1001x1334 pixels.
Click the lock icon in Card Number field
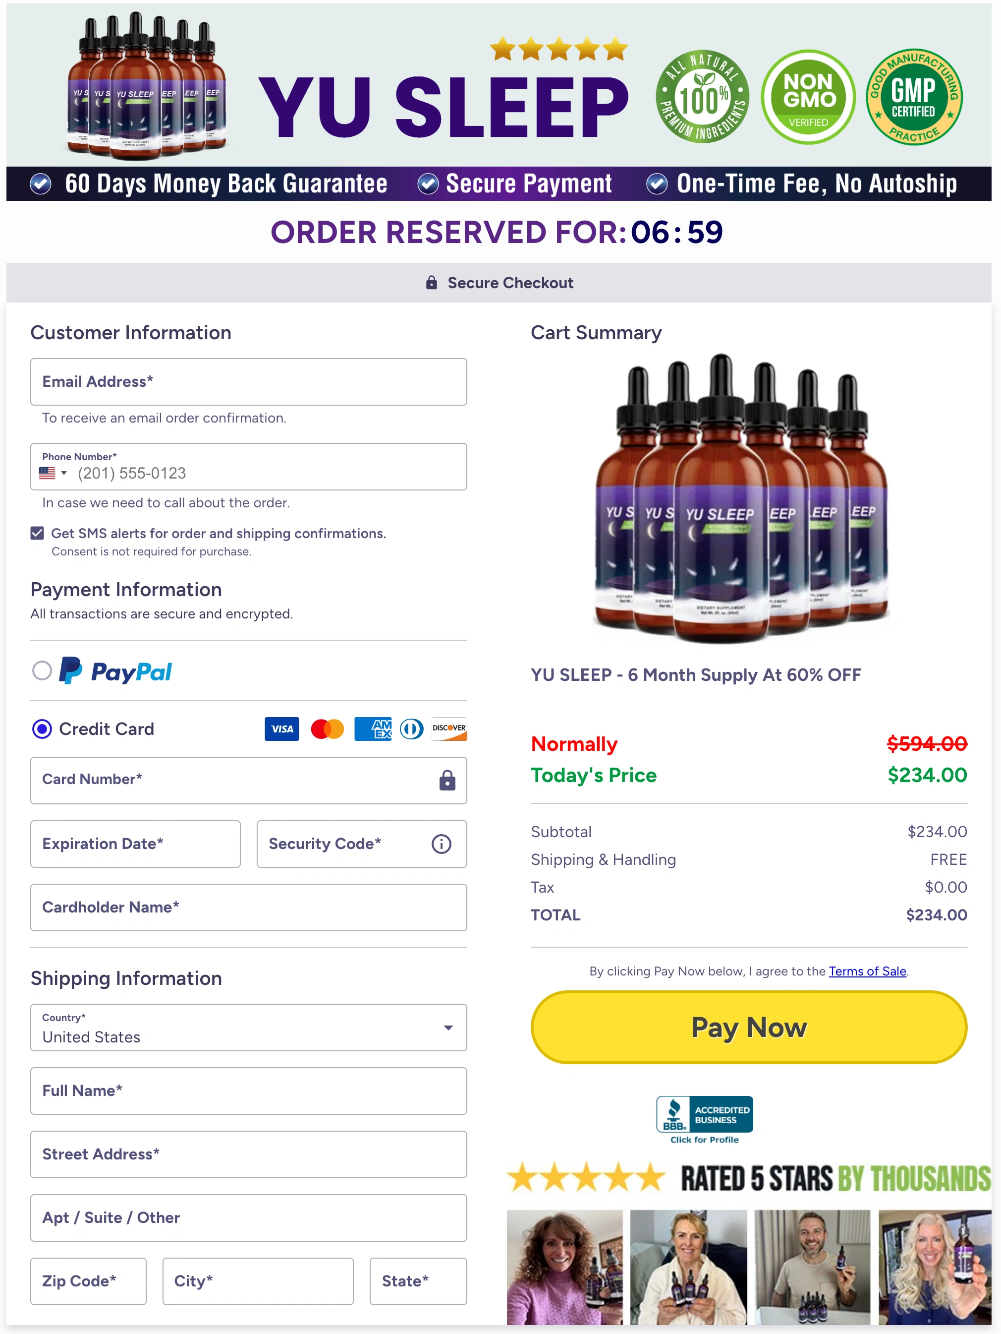pos(446,780)
